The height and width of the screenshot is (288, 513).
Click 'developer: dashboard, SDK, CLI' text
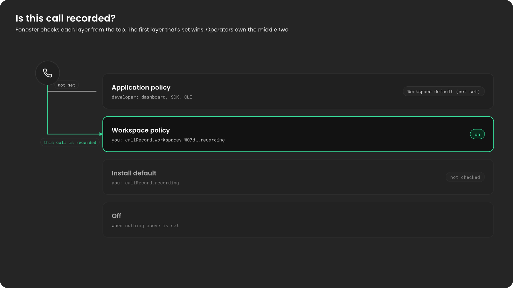(152, 97)
